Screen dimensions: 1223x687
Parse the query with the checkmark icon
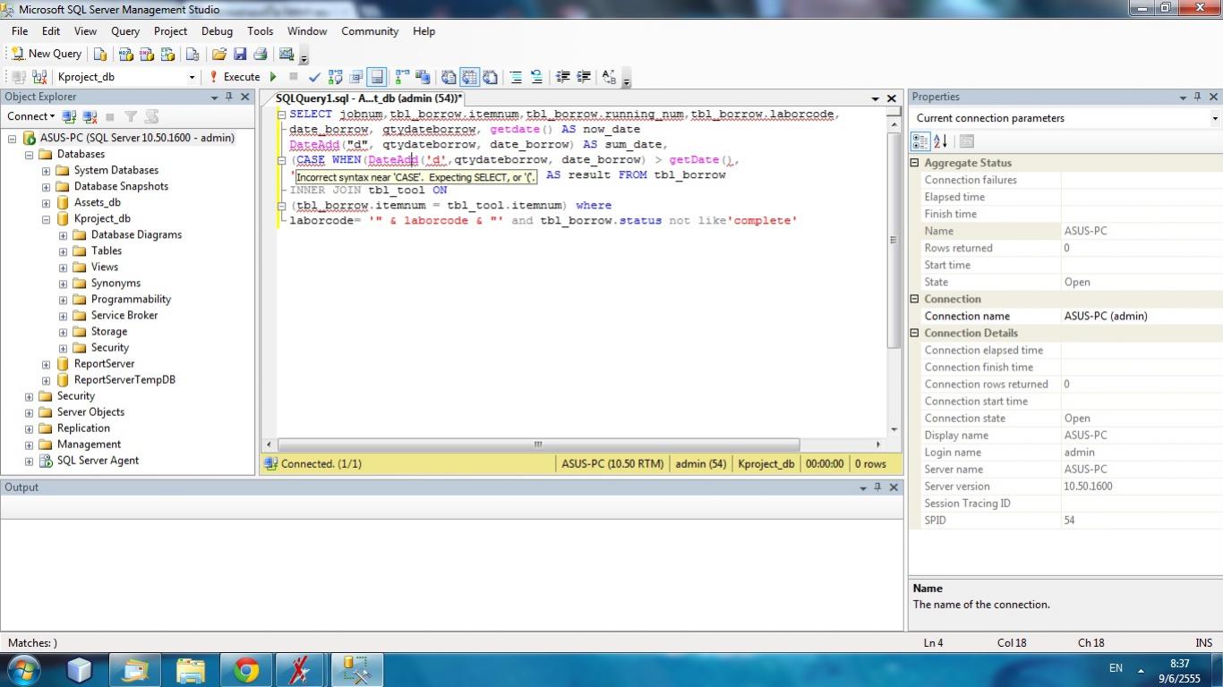[314, 77]
